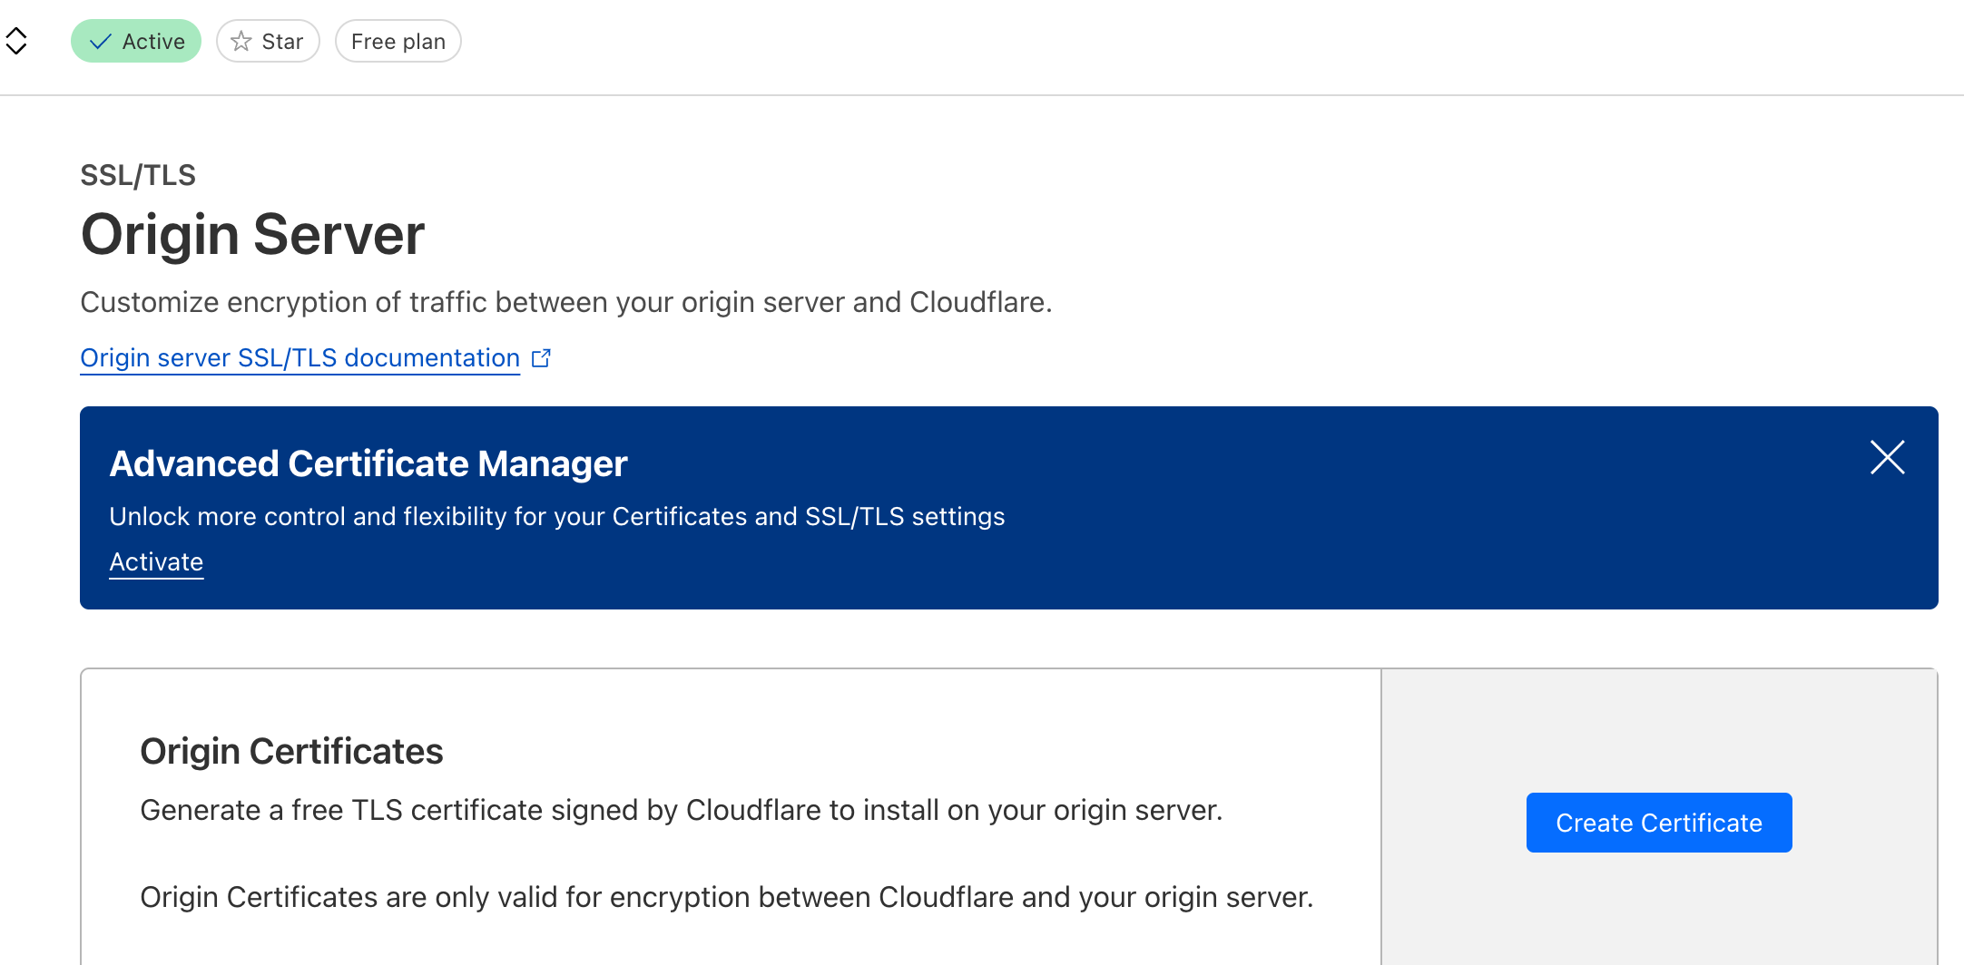The height and width of the screenshot is (965, 1964).
Task: Dismiss the Advanced Certificate Manager banner
Action: click(x=1887, y=457)
